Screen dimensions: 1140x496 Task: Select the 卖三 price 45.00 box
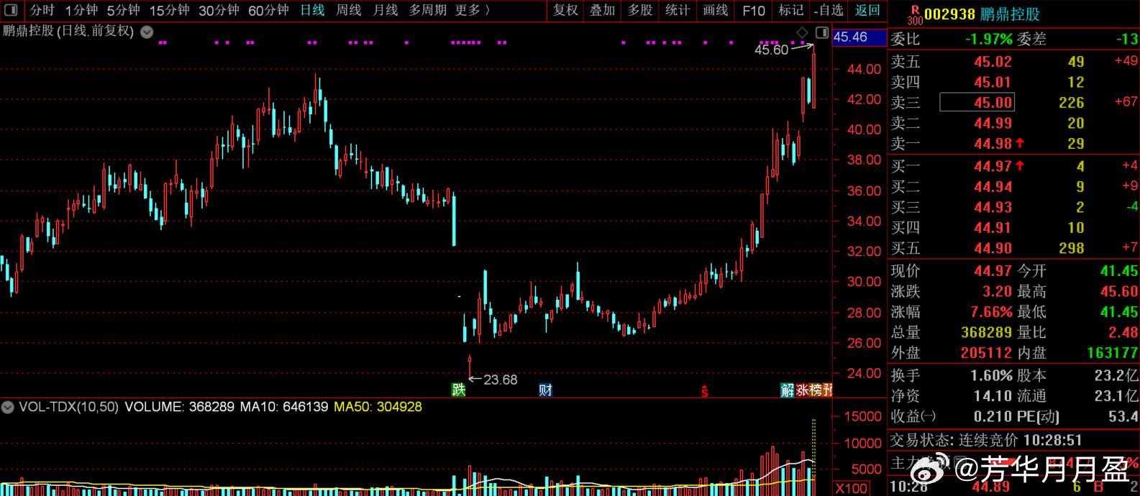(977, 102)
